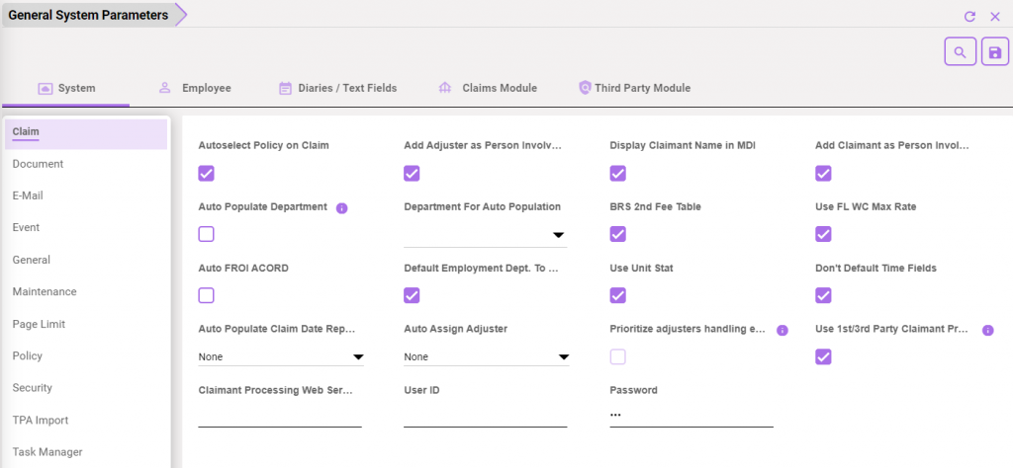Click info icon beside Use 1st/3rd Party Claimant

click(x=987, y=330)
